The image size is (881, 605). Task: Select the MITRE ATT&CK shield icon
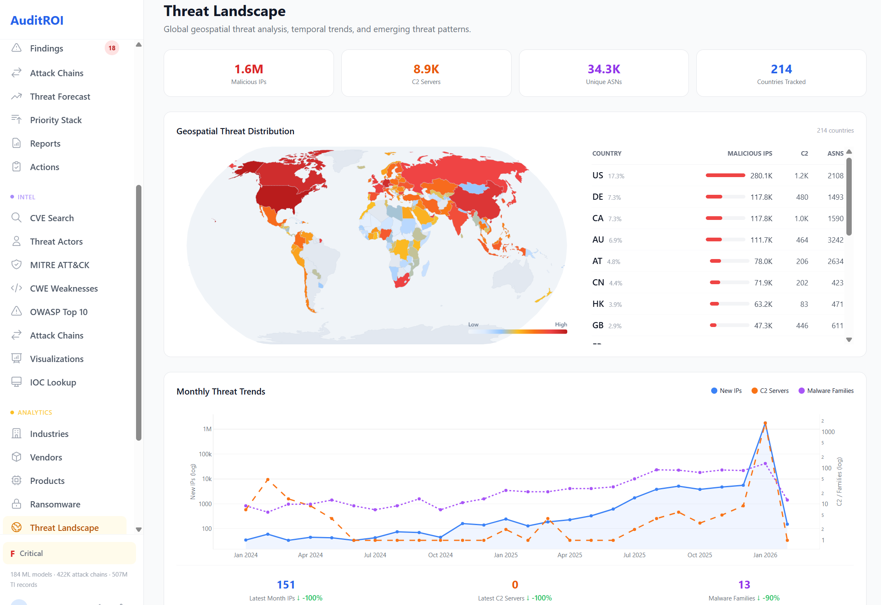(x=16, y=265)
